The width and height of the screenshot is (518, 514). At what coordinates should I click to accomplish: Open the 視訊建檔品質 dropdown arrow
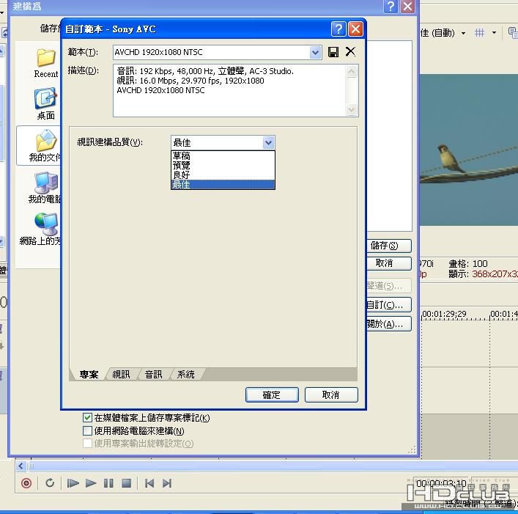269,142
